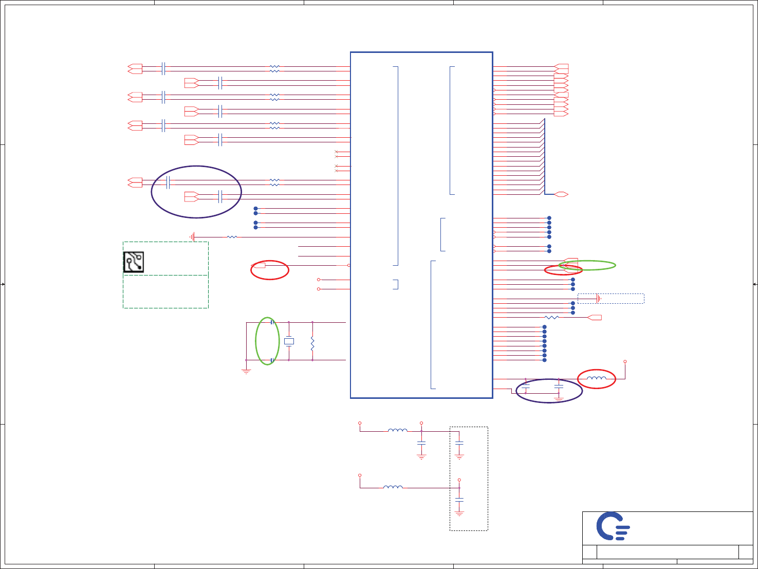The height and width of the screenshot is (569, 758).
Task: Select the vertical blue bus line
Action: point(545,156)
